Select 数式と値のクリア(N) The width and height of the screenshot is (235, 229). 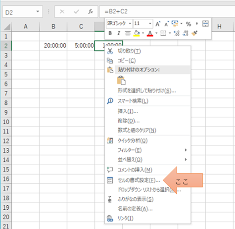tap(147, 130)
